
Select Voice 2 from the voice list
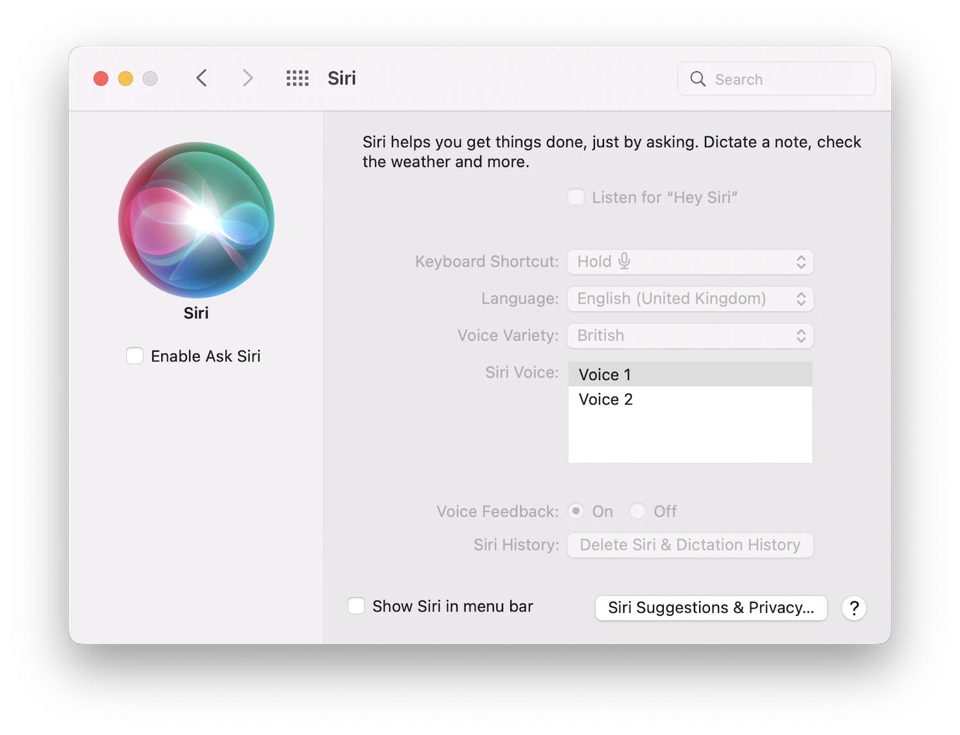point(605,399)
